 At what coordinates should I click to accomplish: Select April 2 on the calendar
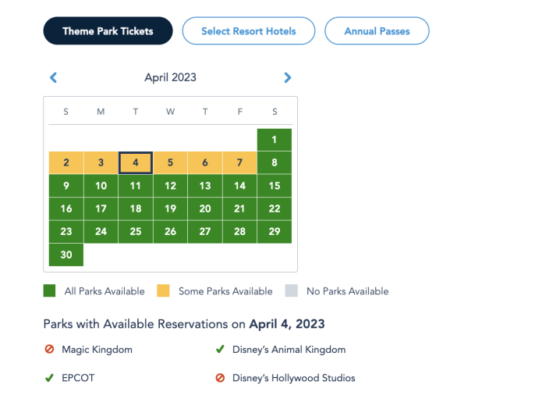coord(66,162)
